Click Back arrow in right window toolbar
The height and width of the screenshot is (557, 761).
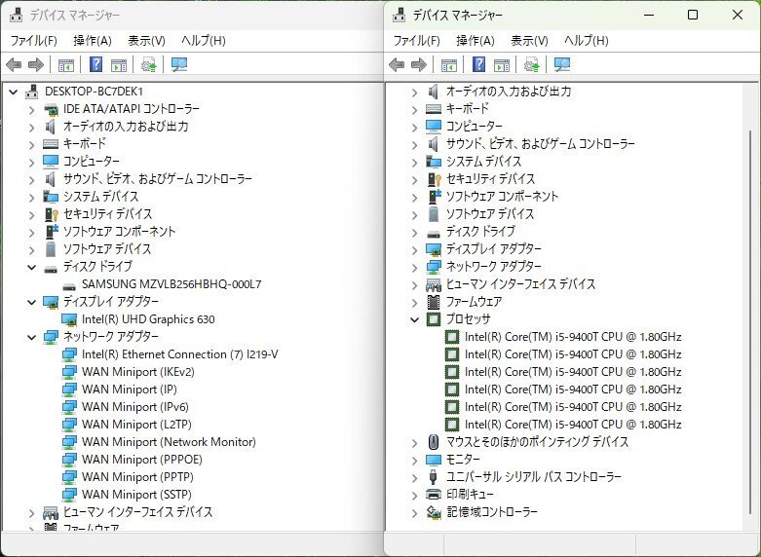pyautogui.click(x=397, y=64)
